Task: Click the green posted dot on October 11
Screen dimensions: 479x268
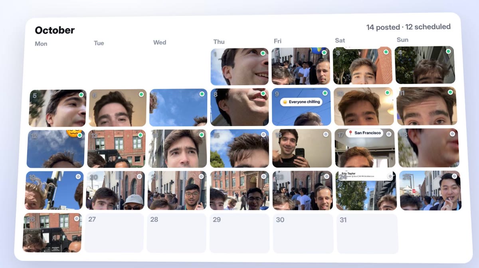Action: point(450,92)
